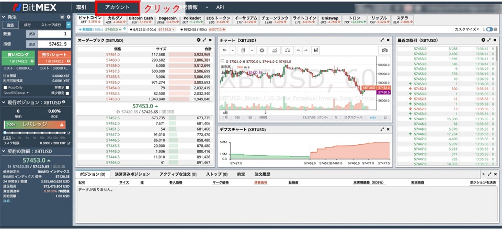The width and height of the screenshot is (502, 229).
Task: Open chart properties gear in chart toolbar
Action: tap(262, 50)
